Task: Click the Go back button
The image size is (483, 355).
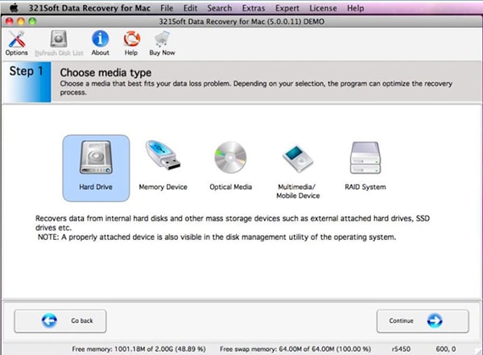Action: click(60, 321)
